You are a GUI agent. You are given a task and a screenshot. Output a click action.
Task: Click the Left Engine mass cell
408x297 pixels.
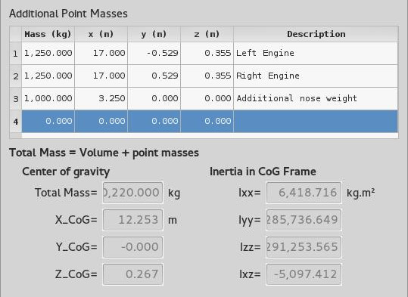[48, 53]
